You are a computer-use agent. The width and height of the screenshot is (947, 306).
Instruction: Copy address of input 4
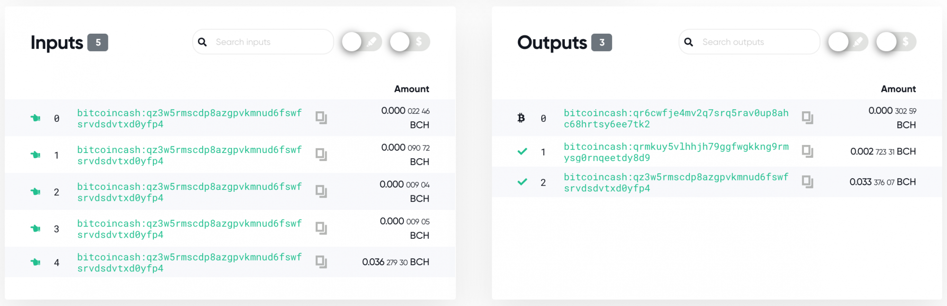[x=321, y=262]
